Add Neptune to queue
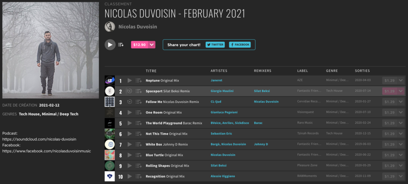 tap(138, 81)
